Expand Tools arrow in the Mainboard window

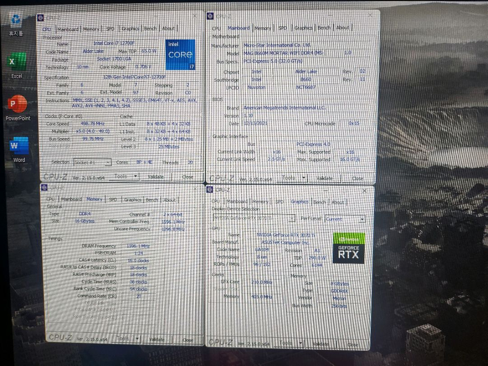tap(304, 178)
